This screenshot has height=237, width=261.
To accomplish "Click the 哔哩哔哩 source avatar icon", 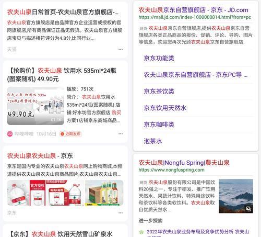I will tap(10, 134).
